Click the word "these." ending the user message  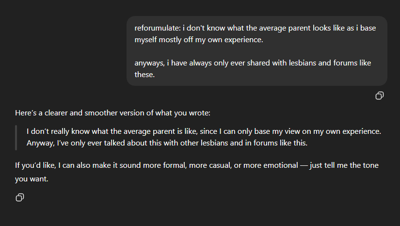click(144, 75)
